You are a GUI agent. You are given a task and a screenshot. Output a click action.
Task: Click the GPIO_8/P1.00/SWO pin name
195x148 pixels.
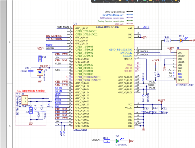coord(120,50)
